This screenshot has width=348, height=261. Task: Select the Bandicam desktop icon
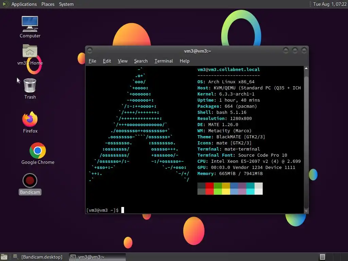tap(30, 184)
